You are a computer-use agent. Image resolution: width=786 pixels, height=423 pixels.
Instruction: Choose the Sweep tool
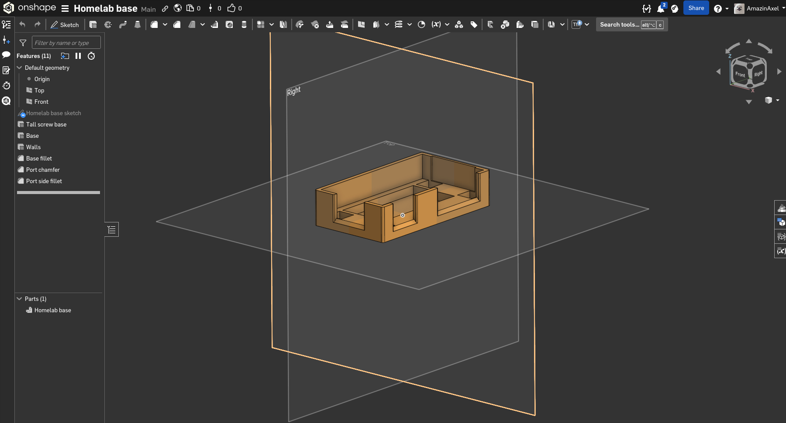123,25
